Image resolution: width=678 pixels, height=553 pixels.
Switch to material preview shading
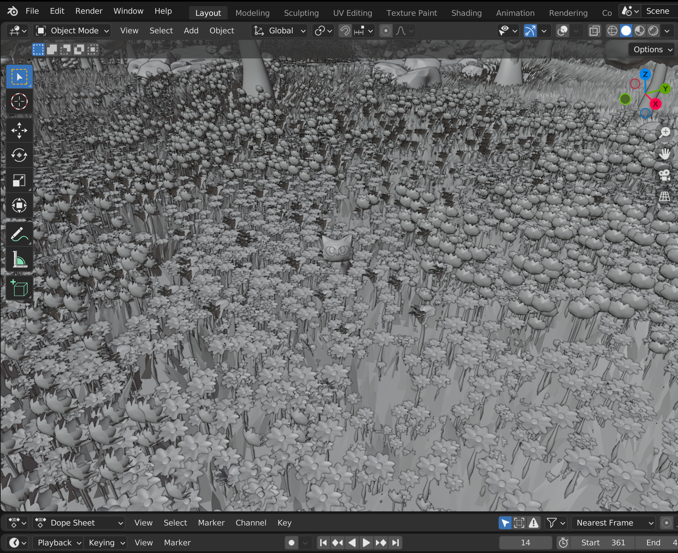(x=640, y=31)
